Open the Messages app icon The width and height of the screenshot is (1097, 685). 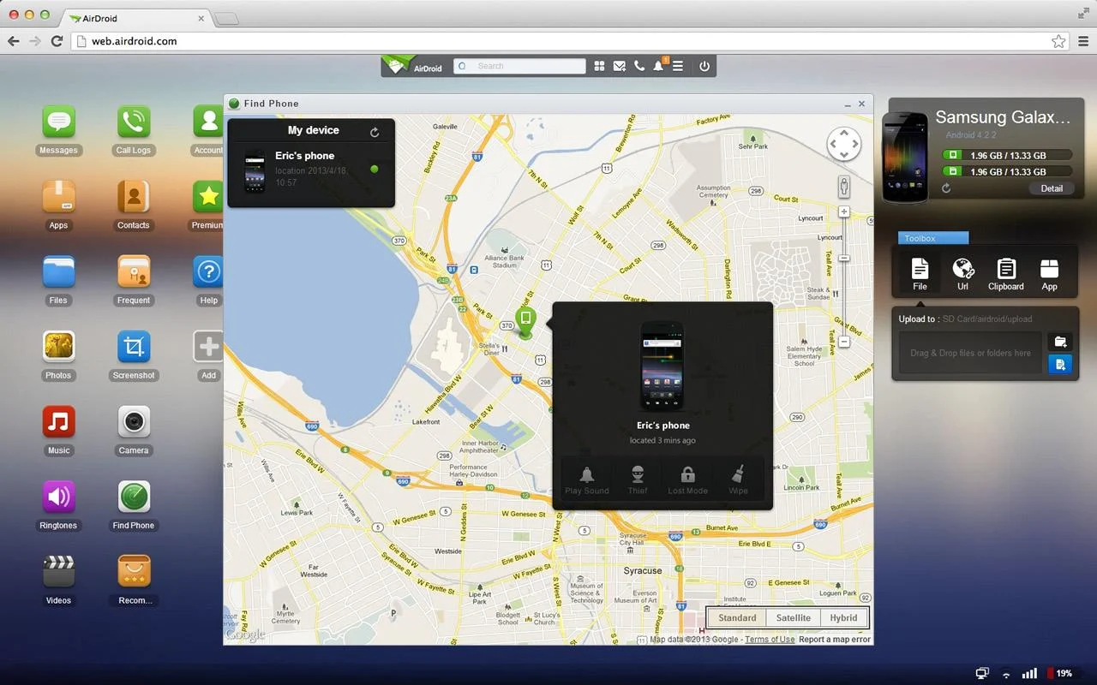[x=58, y=122]
